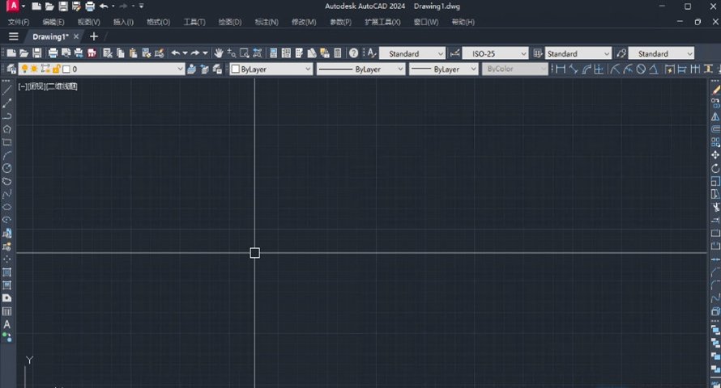The height and width of the screenshot is (388, 721).
Task: Click Pan hand icon
Action: point(219,53)
